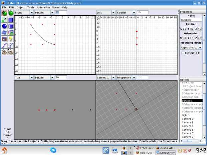Screen dimensions: 207x155
Task: Select the Spline Mesh tool
Action: [4, 32]
